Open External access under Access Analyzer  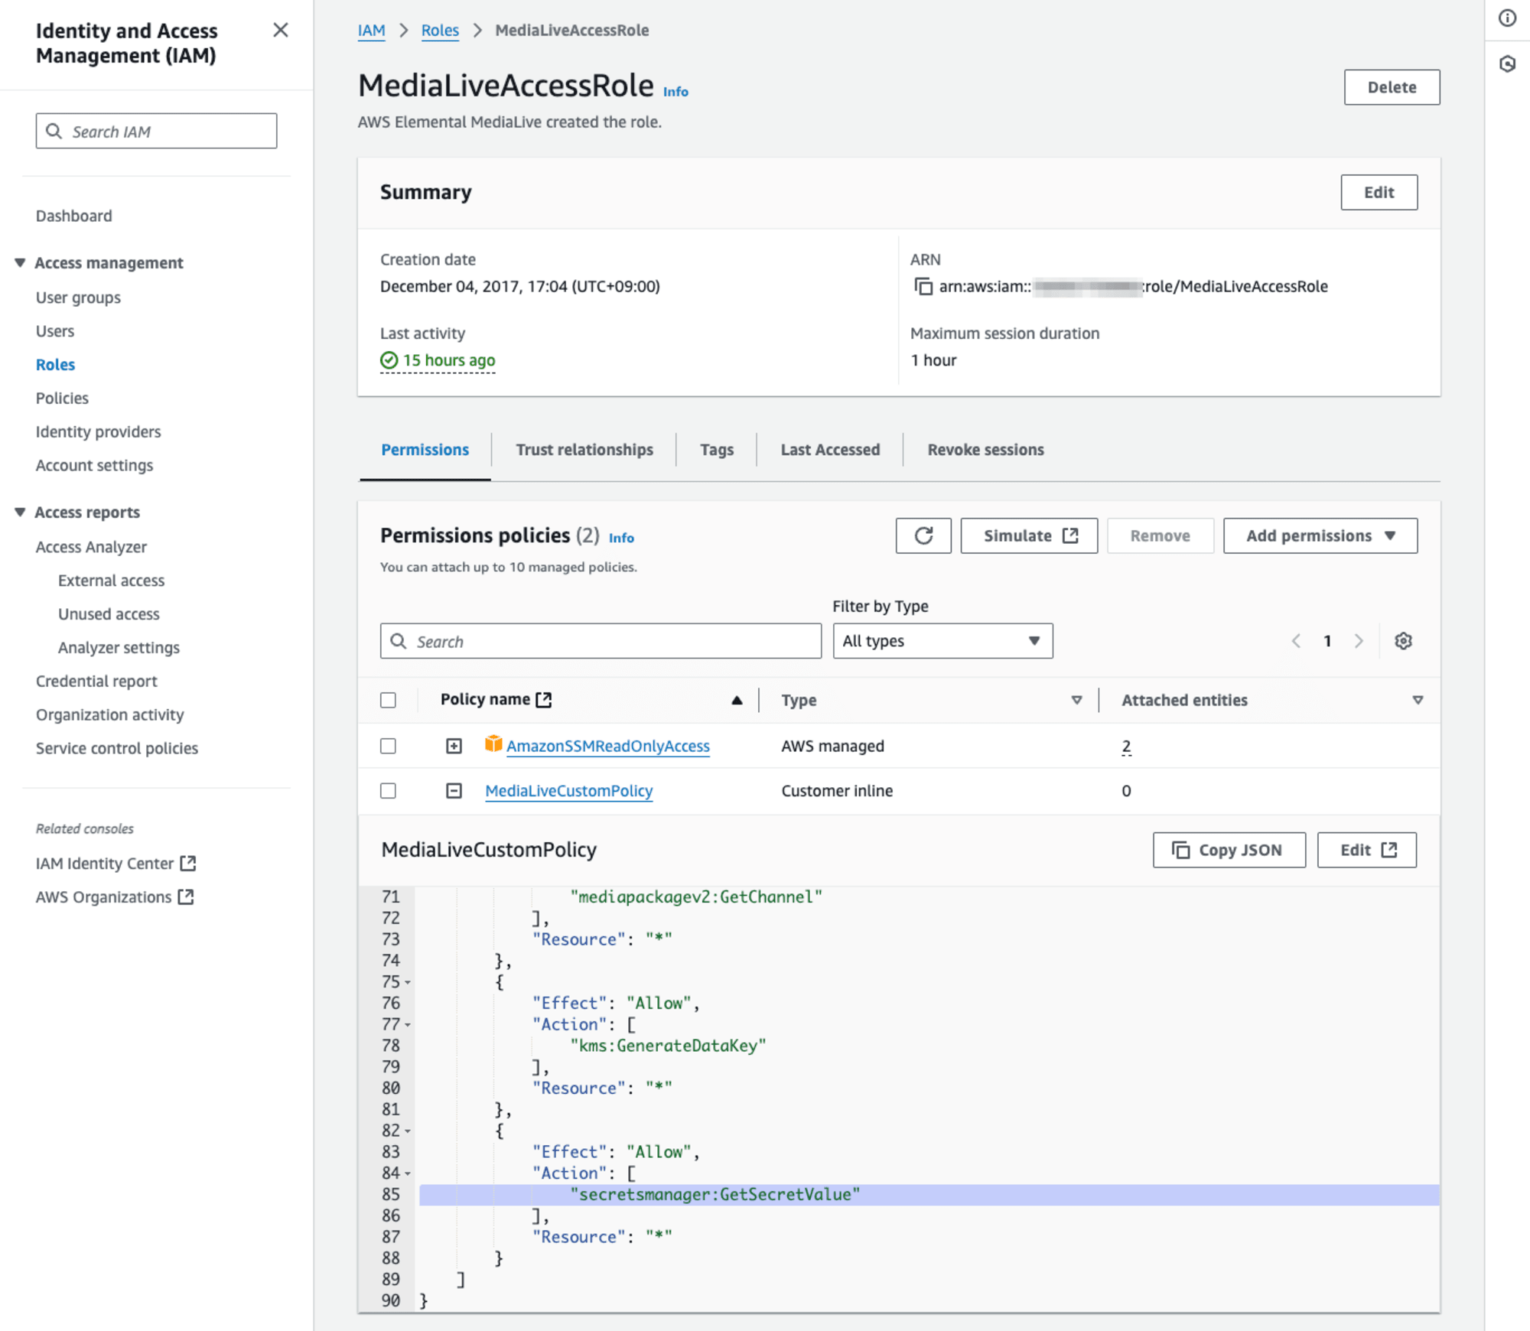point(111,581)
